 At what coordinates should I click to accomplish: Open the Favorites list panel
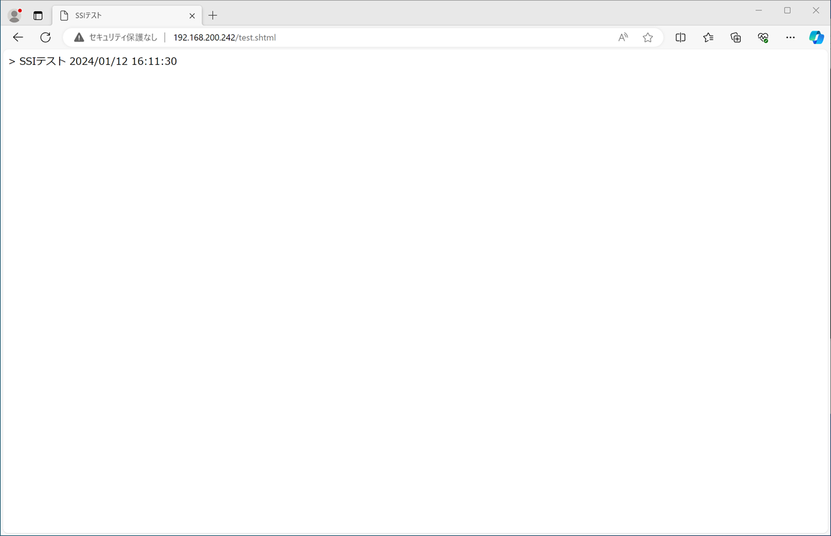(x=708, y=38)
